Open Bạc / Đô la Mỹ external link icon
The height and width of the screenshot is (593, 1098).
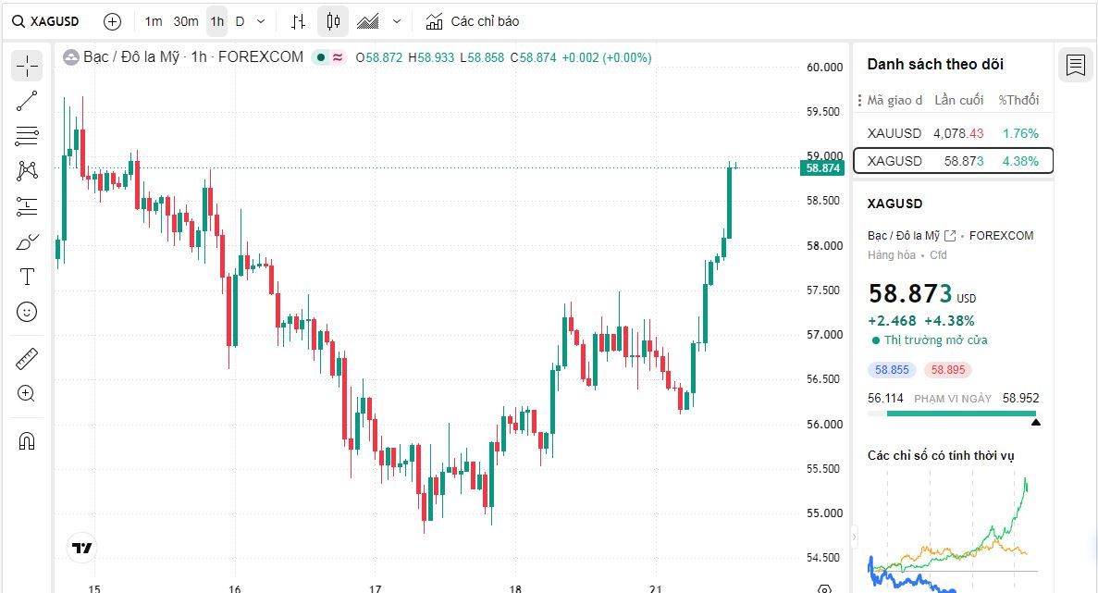pos(950,236)
